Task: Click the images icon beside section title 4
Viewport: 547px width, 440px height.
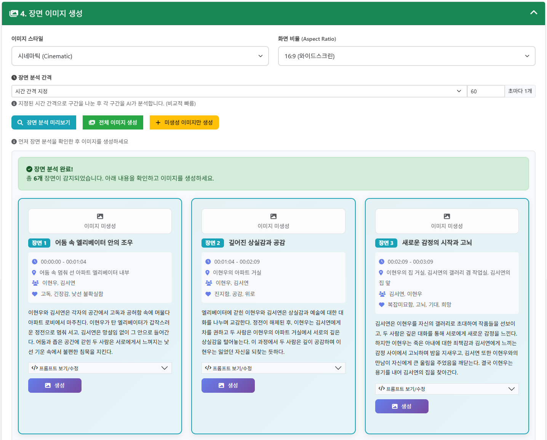Action: (14, 13)
